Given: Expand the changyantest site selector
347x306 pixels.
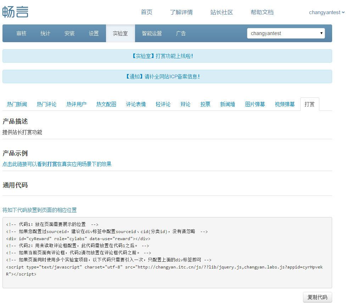Looking at the screenshot, I should [x=286, y=33].
